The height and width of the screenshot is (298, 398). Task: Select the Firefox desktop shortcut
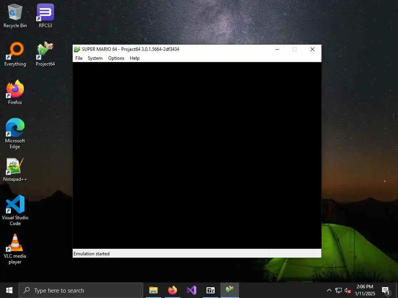[15, 92]
